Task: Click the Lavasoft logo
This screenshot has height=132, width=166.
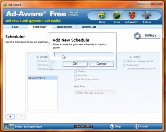Action: tap(83, 126)
